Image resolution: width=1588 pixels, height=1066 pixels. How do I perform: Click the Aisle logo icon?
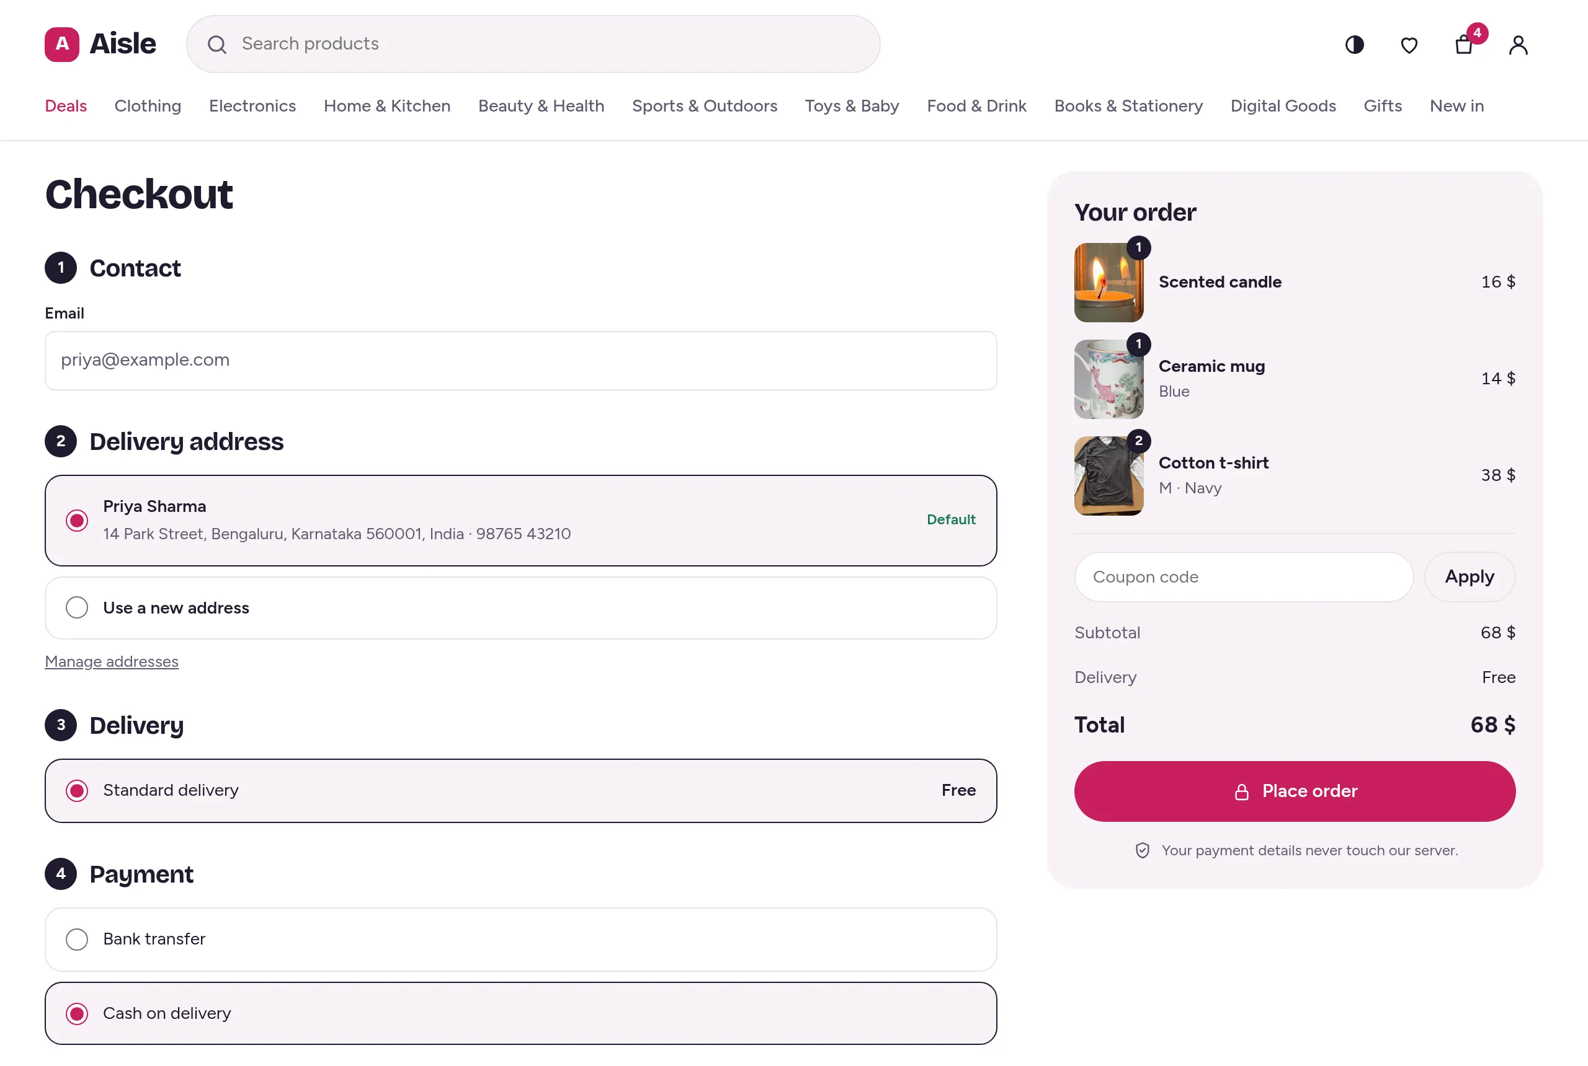pos(62,44)
